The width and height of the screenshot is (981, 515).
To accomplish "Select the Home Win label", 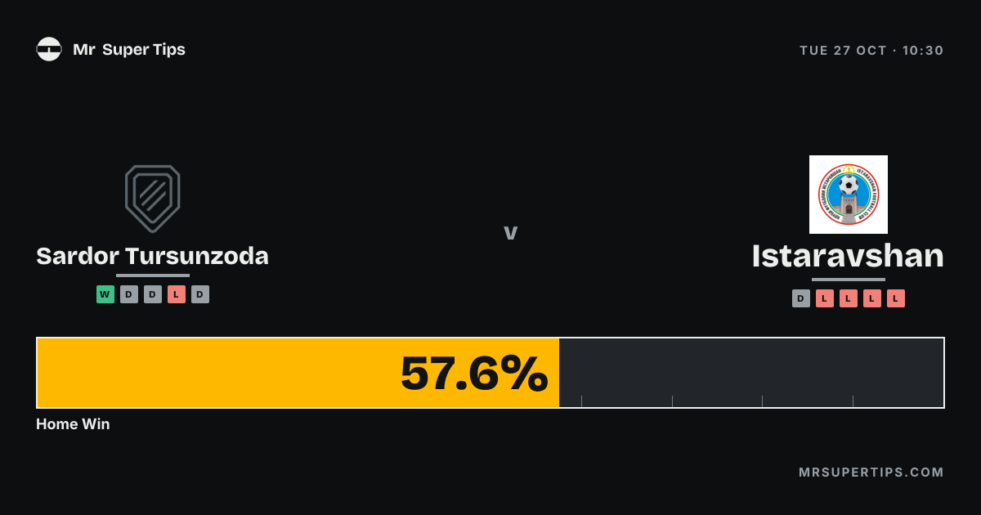I will click(x=73, y=424).
